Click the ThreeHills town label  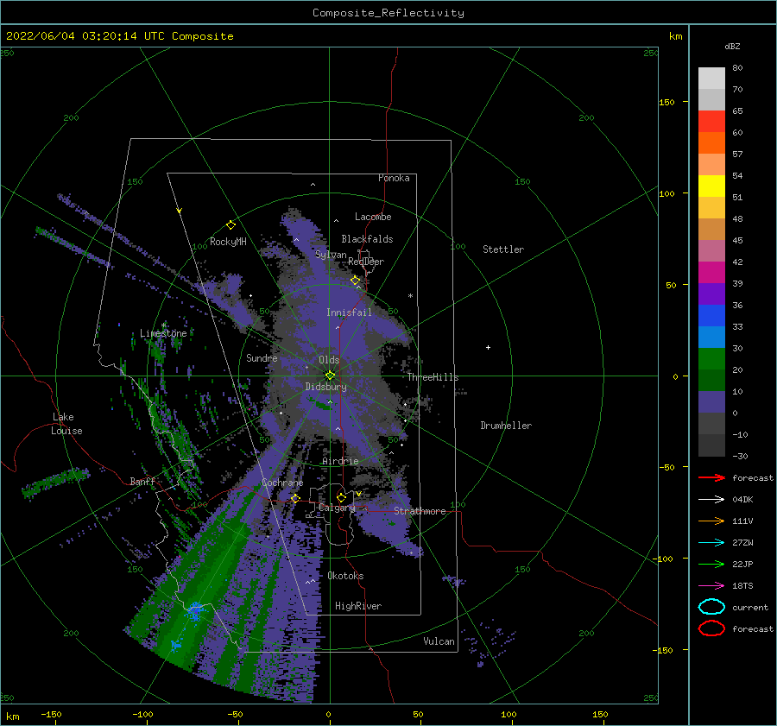click(433, 377)
